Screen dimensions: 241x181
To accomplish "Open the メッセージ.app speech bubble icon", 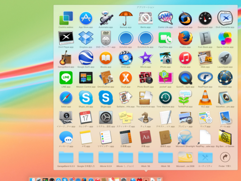I will (x=66, y=137).
